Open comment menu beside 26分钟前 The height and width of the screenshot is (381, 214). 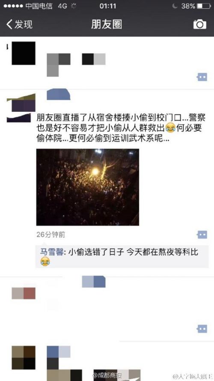(x=202, y=235)
